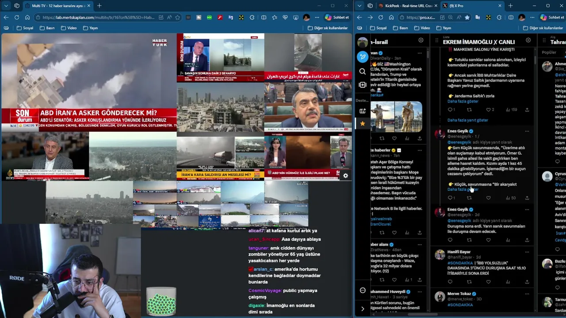Open the more options circle in X Pro sidebar
The image size is (566, 318).
(363, 290)
